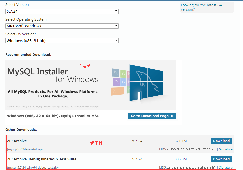Viewport: 243px width, 170px height.
Task: Click the 'Starting with MySQL 5.6' note text
Action: pyautogui.click(x=53, y=107)
